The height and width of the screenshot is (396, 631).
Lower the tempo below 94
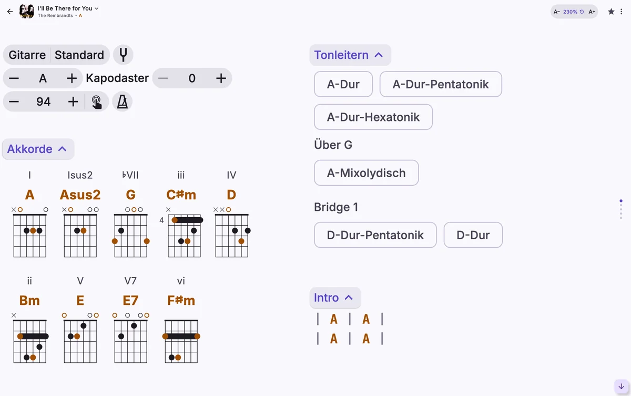[14, 101]
